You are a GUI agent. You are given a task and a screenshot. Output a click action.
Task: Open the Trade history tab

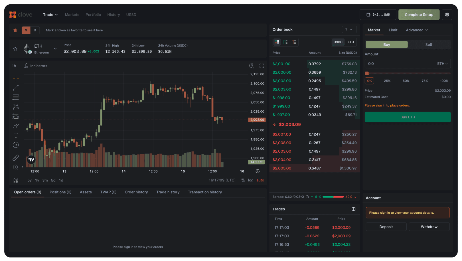(x=168, y=192)
